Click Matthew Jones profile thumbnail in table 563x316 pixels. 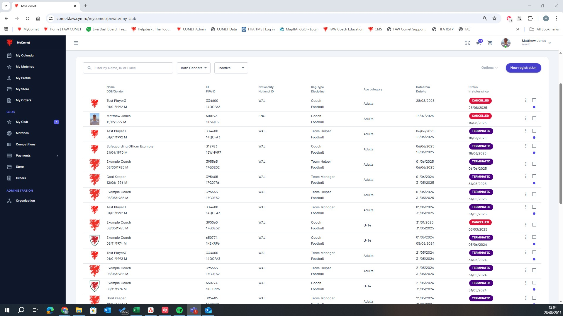(94, 119)
